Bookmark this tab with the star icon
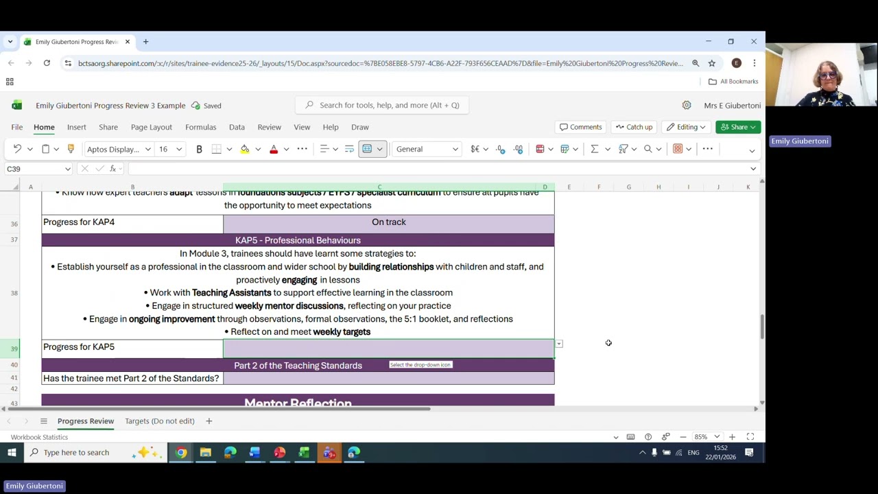Viewport: 878px width, 494px height. [x=712, y=63]
